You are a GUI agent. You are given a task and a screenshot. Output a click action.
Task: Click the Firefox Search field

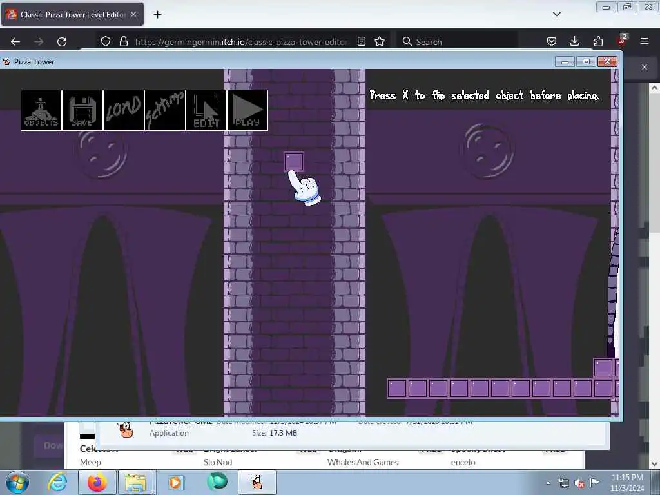pos(457,42)
